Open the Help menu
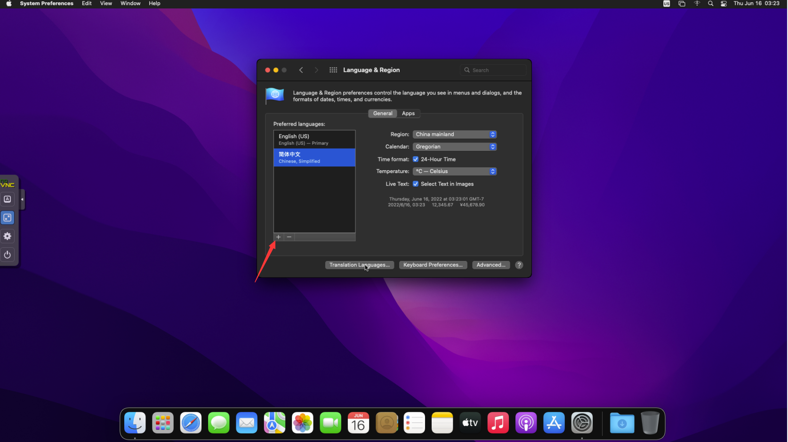788x442 pixels. pos(154,3)
